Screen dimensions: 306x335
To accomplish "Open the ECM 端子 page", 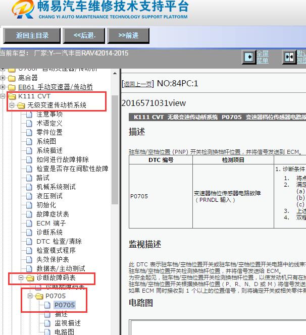I will 51,224.
